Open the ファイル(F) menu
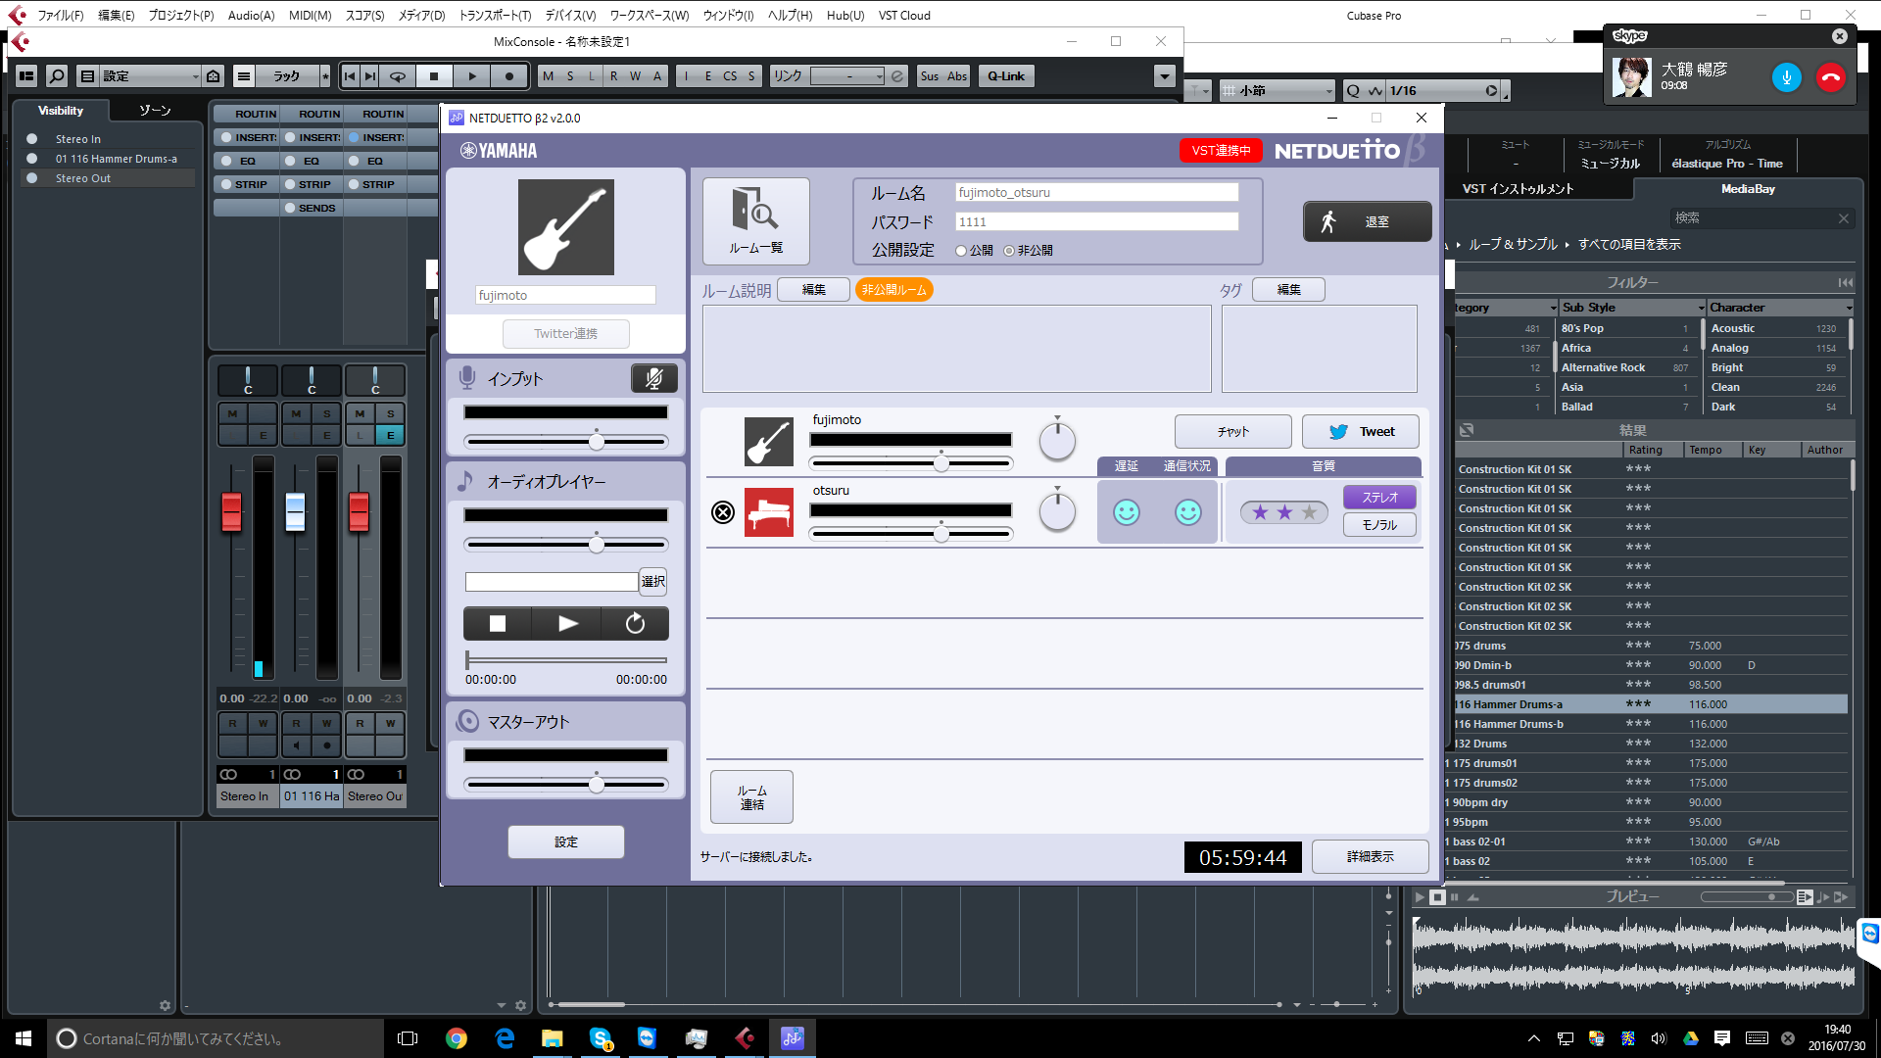 tap(60, 16)
